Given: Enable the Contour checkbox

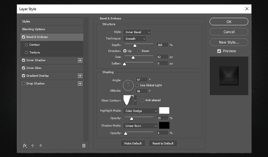Looking at the screenshot, I should (26, 45).
